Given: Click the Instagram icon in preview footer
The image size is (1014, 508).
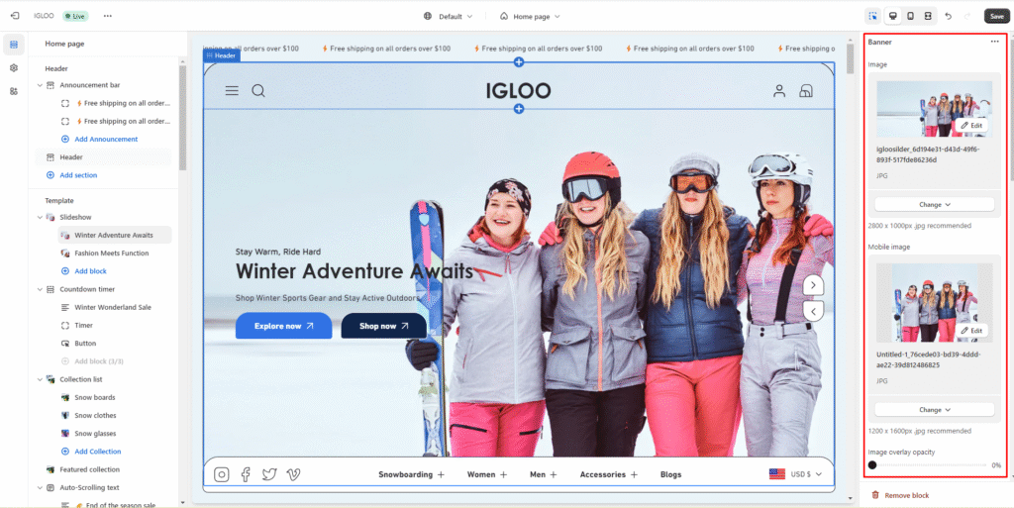Looking at the screenshot, I should tap(222, 474).
